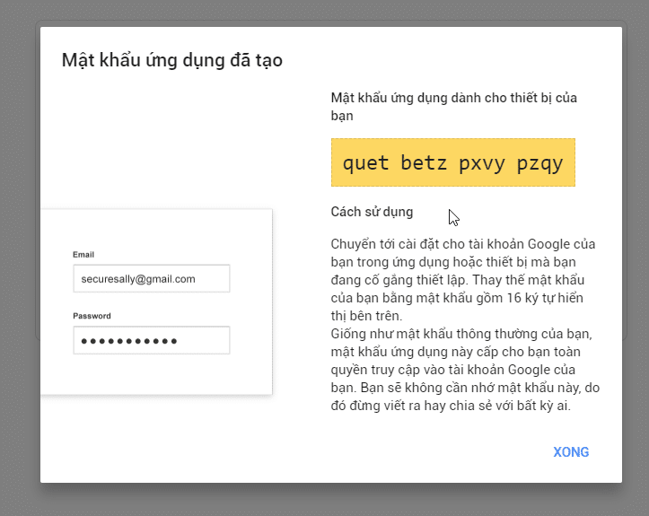Screen dimensions: 649x516
Task: Click the dimmed background left of dialog
Action: coord(19,269)
